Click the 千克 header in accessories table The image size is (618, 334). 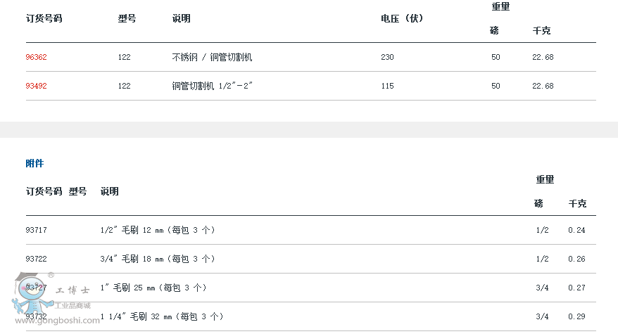[577, 204]
